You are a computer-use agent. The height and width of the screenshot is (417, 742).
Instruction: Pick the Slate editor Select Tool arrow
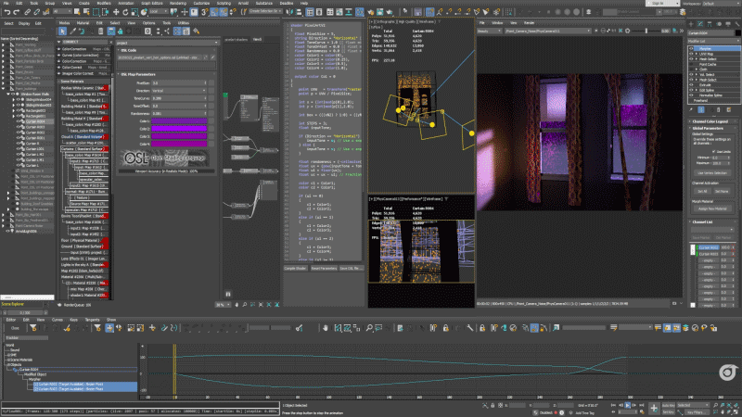coord(62,32)
